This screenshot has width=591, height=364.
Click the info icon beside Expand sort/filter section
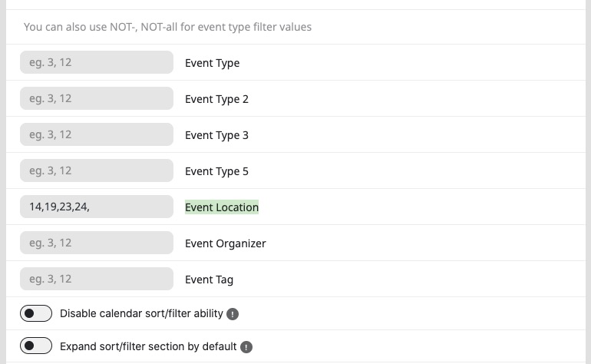(246, 346)
